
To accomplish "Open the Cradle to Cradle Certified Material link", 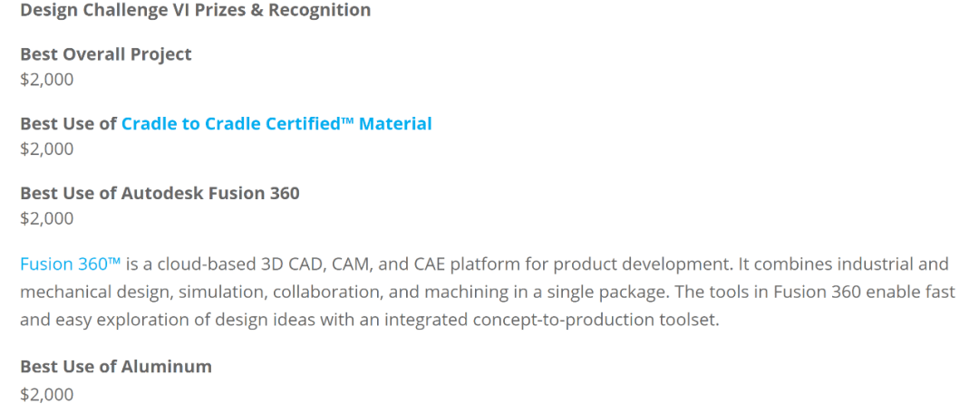I will (276, 123).
